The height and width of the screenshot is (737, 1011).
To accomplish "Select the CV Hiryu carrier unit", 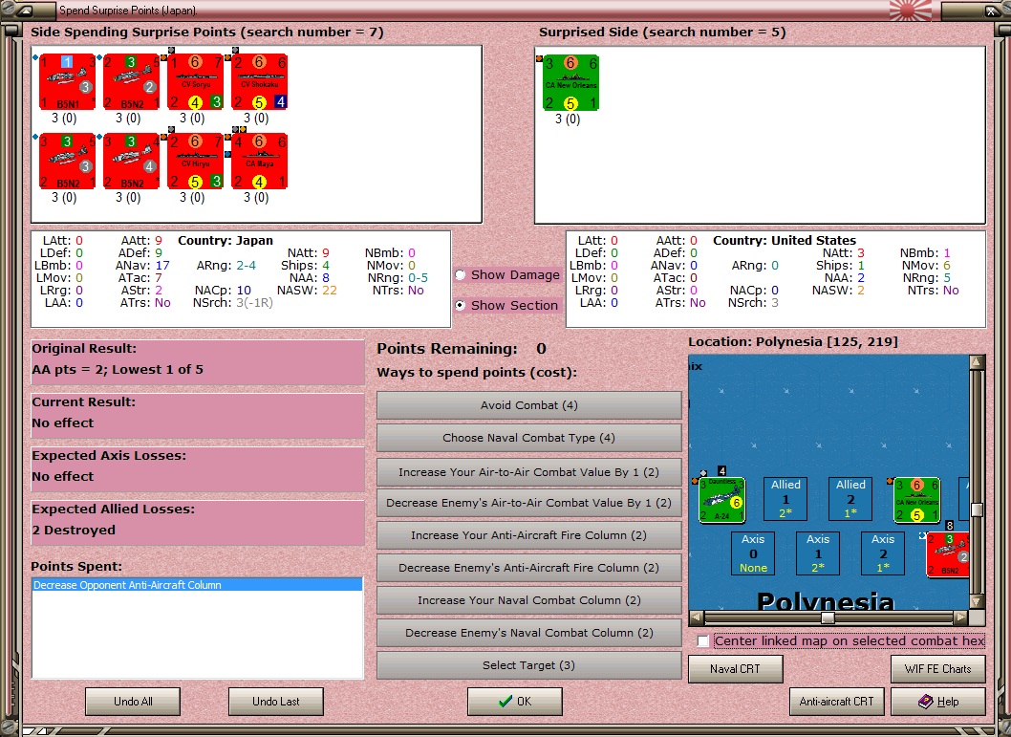I will pyautogui.click(x=195, y=162).
